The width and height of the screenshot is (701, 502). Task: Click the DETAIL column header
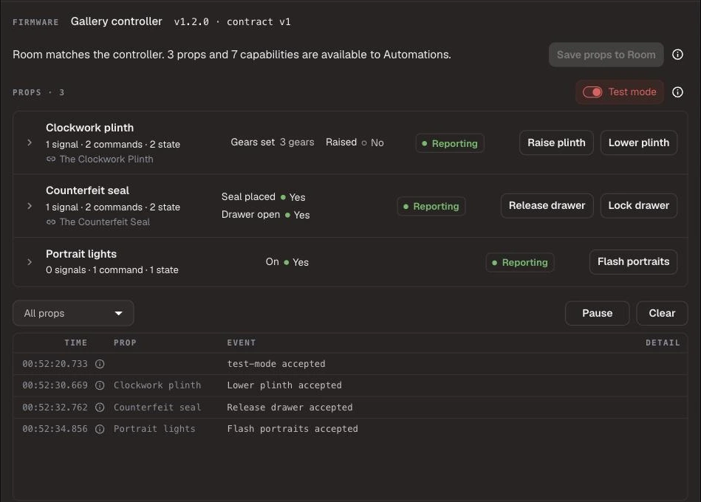pos(663,343)
